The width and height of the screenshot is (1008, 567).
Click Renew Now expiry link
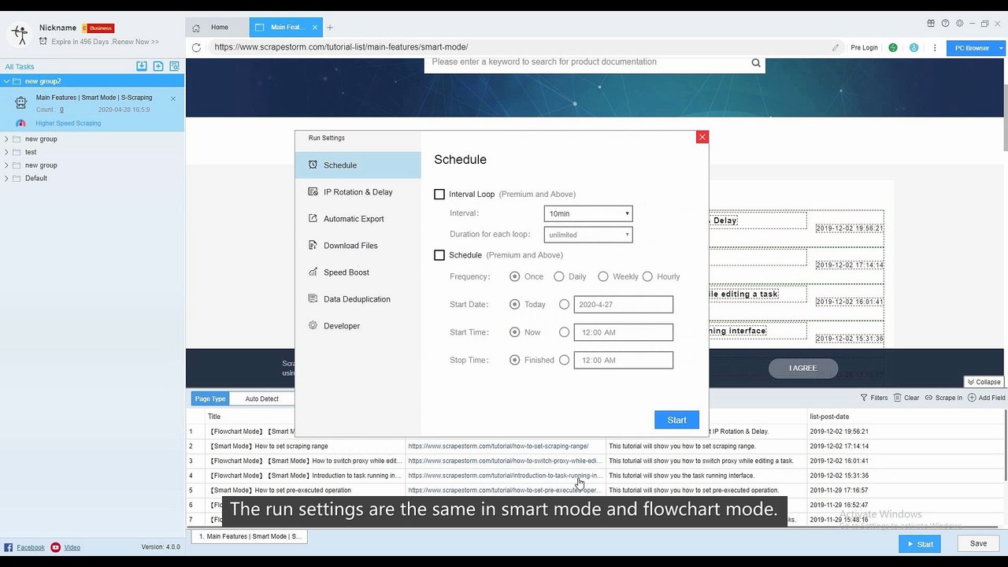(x=136, y=42)
